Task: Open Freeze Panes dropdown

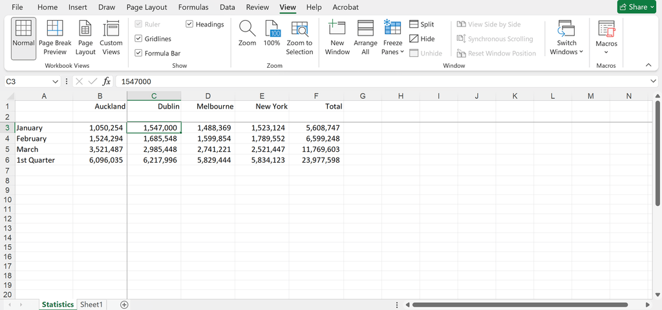Action: 392,38
